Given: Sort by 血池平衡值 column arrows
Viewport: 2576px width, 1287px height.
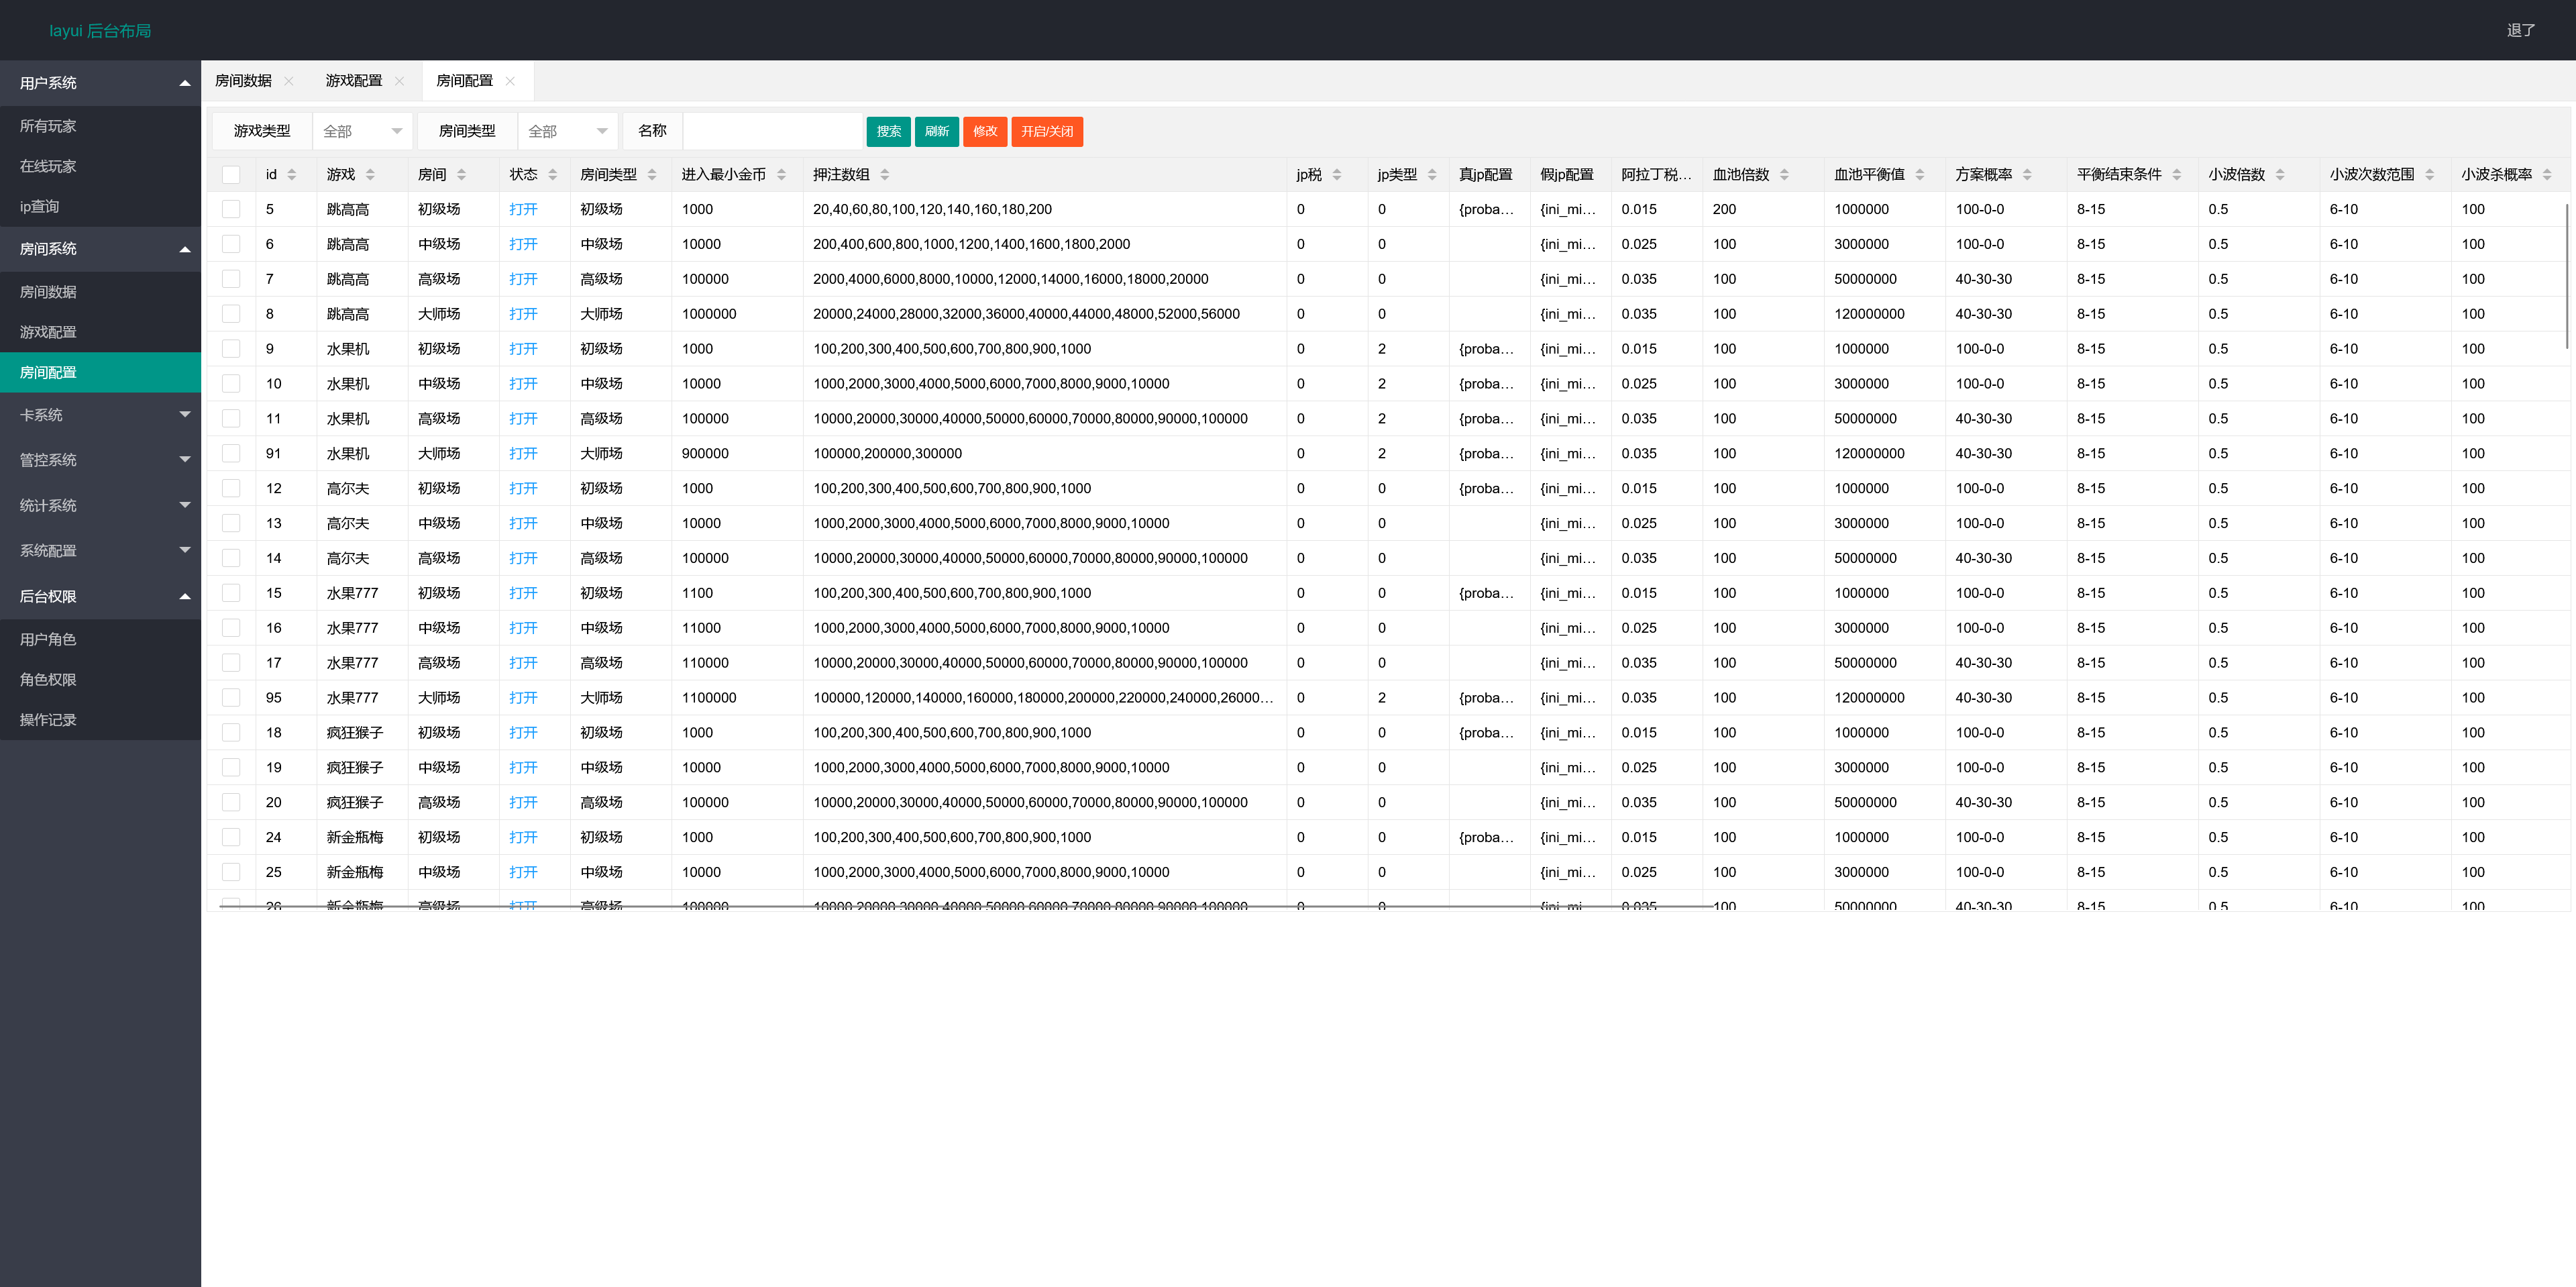Looking at the screenshot, I should (x=1920, y=174).
